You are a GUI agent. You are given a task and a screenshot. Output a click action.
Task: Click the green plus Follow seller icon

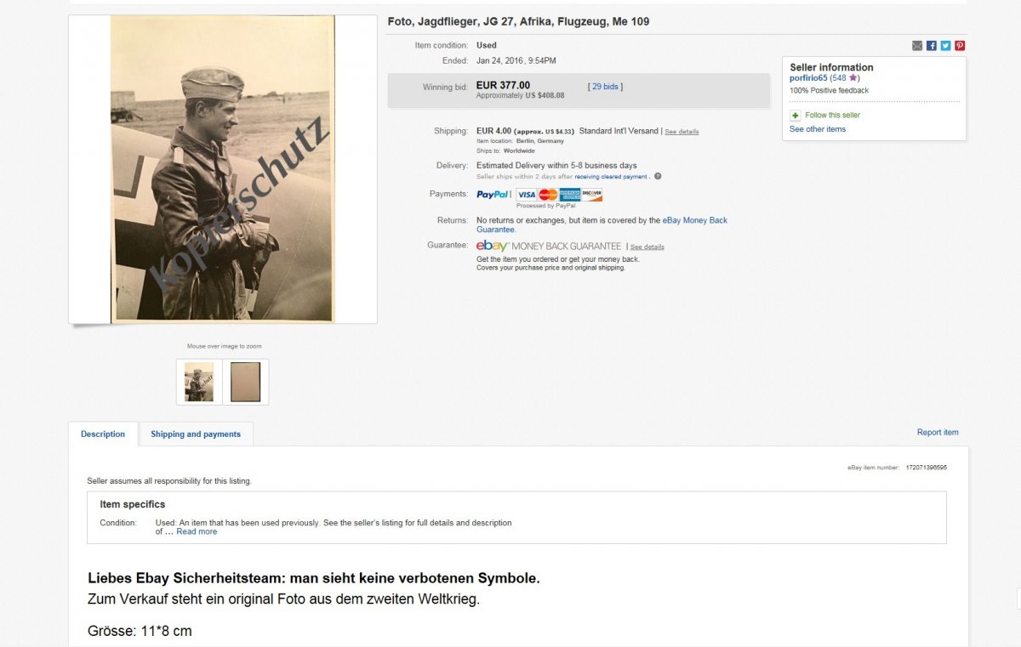tap(796, 115)
